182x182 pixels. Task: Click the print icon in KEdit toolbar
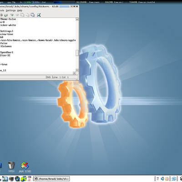[1, 15]
